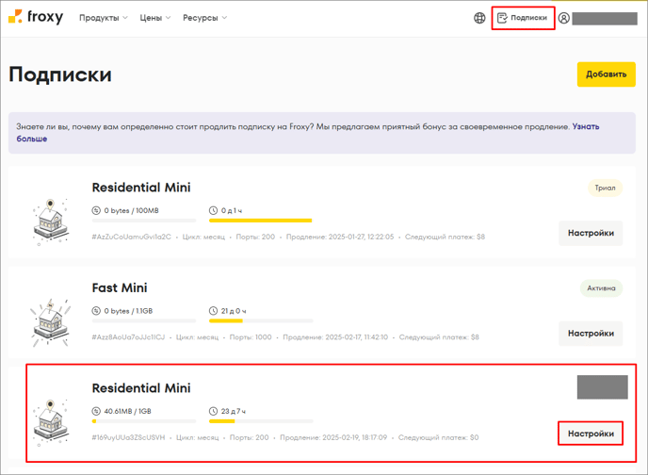The width and height of the screenshot is (648, 475).
Task: Click the 0 bytes / 100MB usage text
Action: (x=132, y=210)
